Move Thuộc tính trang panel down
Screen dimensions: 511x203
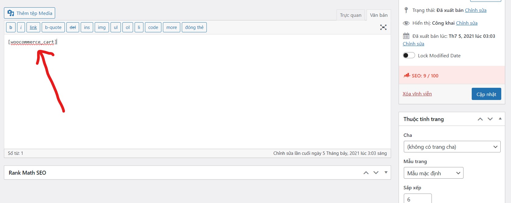point(490,119)
